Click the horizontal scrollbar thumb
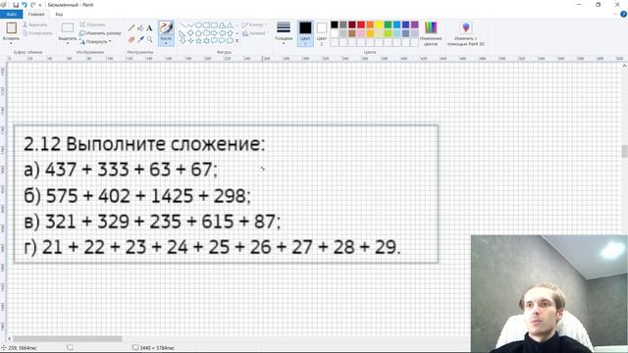Image resolution: width=628 pixels, height=353 pixels. (68, 339)
